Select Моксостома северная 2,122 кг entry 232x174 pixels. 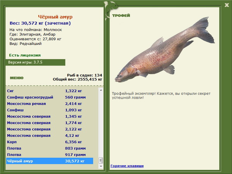pyautogui.click(x=50, y=129)
